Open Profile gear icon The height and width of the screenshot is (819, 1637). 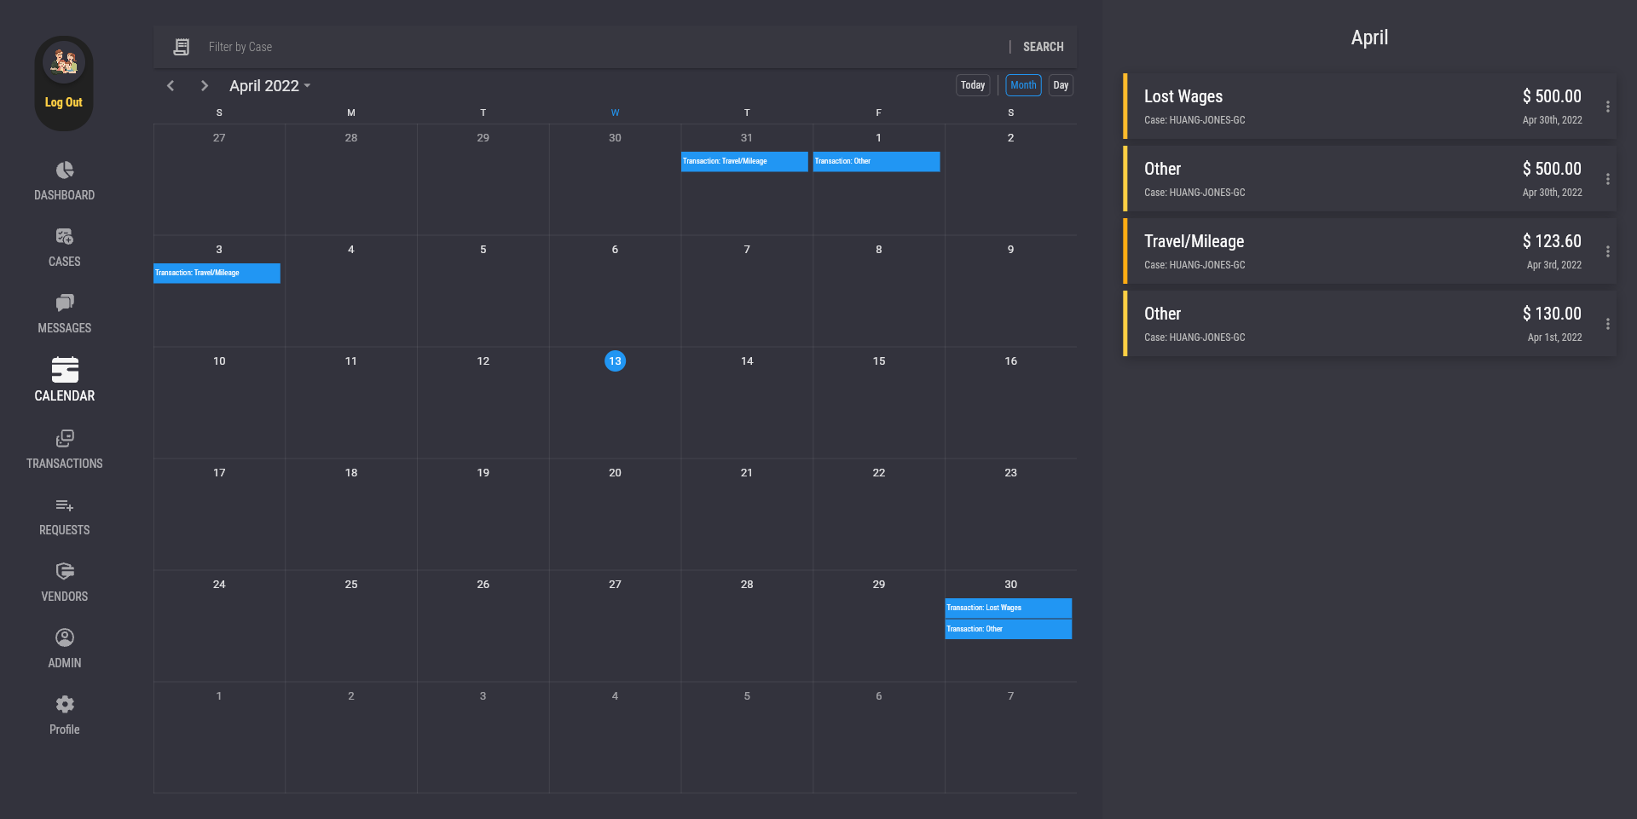[x=65, y=705]
